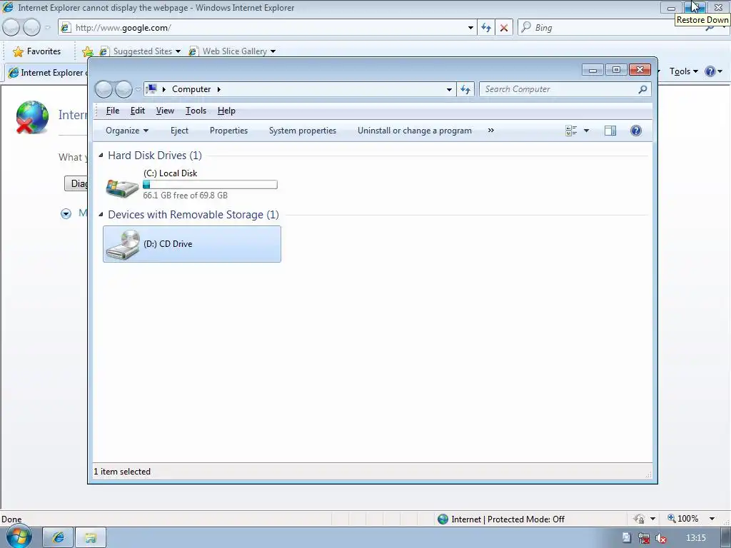Click the Explorer Back button
Viewport: 731px width, 548px height.
(104, 89)
